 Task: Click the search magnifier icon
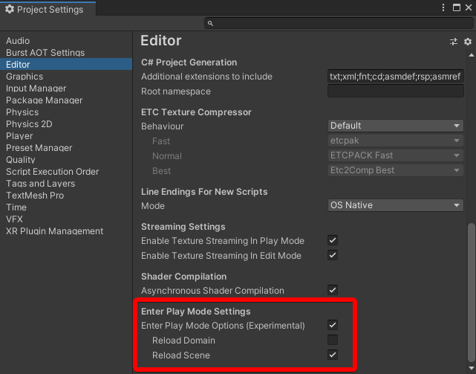(210, 24)
